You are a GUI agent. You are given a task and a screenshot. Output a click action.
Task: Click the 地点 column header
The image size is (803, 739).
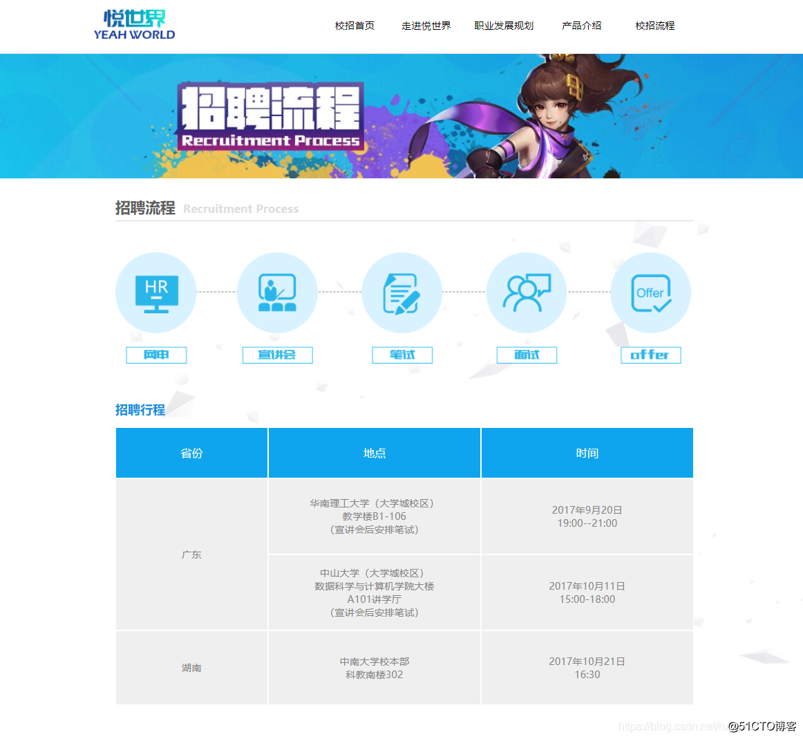click(375, 453)
